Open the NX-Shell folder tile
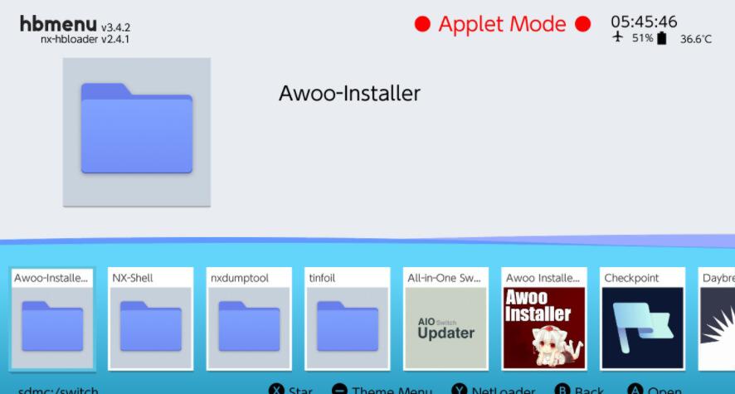The image size is (735, 394). click(150, 319)
